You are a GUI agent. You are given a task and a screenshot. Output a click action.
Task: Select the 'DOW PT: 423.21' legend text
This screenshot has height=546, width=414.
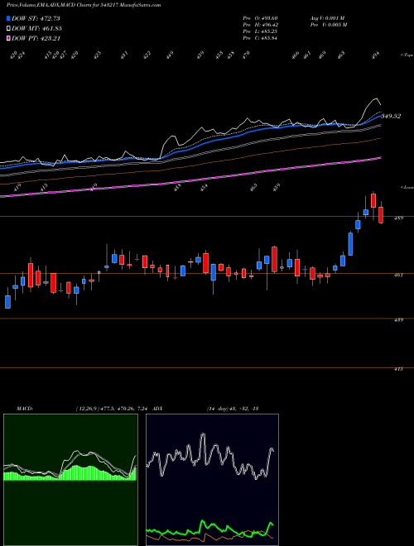coord(36,38)
